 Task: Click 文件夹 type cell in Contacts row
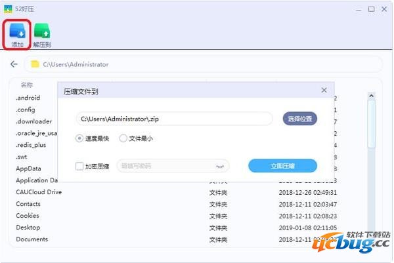point(218,204)
